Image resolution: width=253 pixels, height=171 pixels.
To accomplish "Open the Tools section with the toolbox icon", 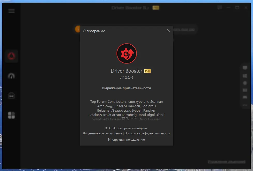I will (x=11, y=95).
